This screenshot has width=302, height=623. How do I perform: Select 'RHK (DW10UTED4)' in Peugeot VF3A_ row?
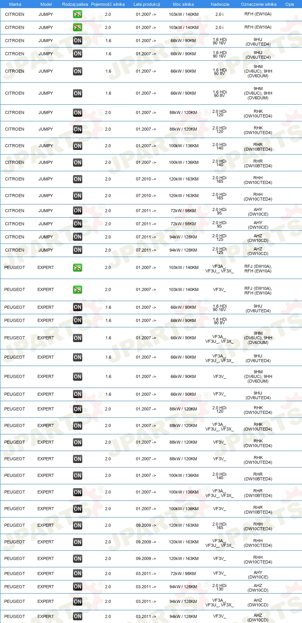[258, 427]
